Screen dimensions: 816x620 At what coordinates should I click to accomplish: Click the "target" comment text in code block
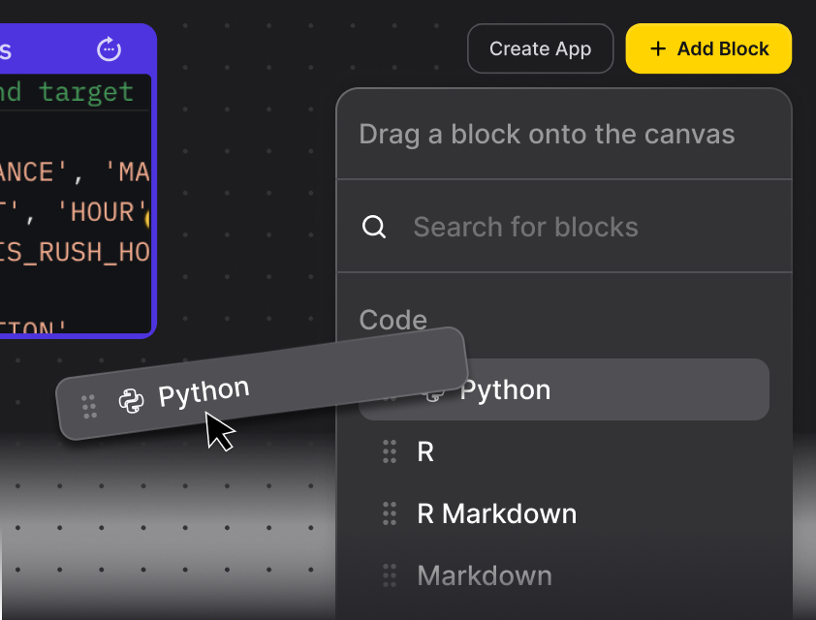coord(86,93)
